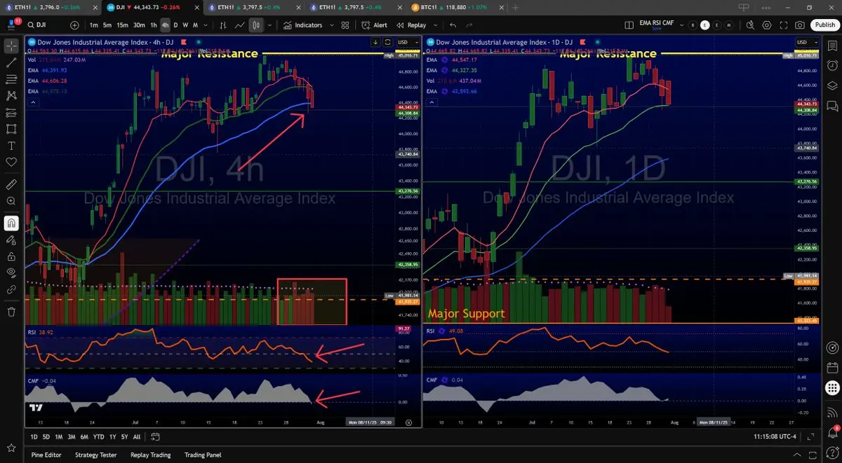The width and height of the screenshot is (842, 463).
Task: Open the Trading Panel tab
Action: (x=203, y=455)
